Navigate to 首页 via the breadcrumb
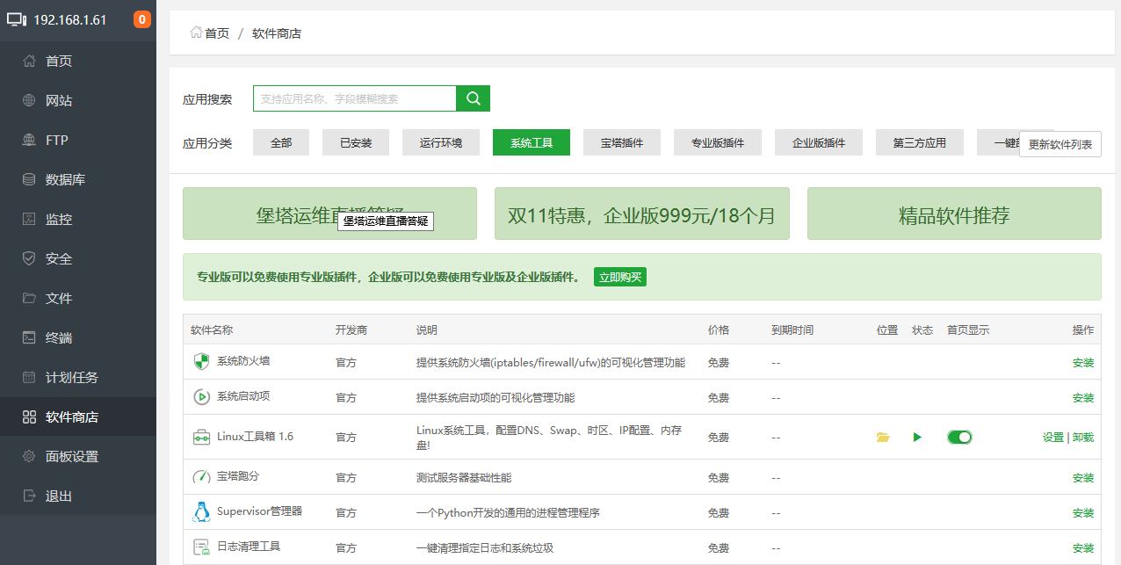Screen dimensions: 1121x565 pos(215,32)
